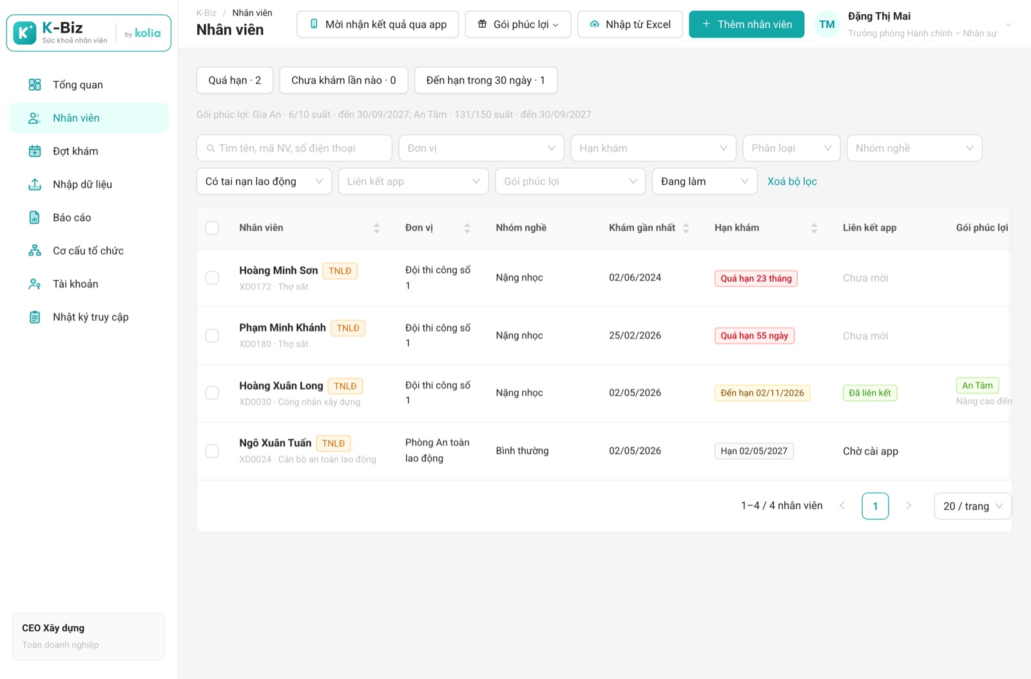Toggle the select-all header checkbox
Viewport: 1031px width, 679px height.
[x=212, y=228]
